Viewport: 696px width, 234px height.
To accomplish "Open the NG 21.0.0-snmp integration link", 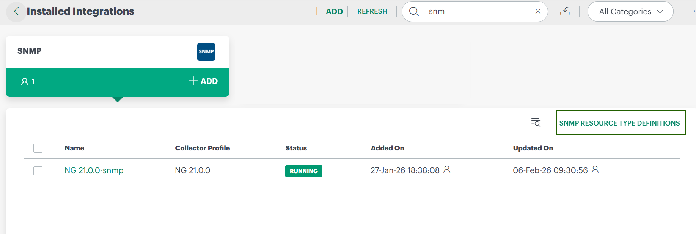I will coord(94,170).
